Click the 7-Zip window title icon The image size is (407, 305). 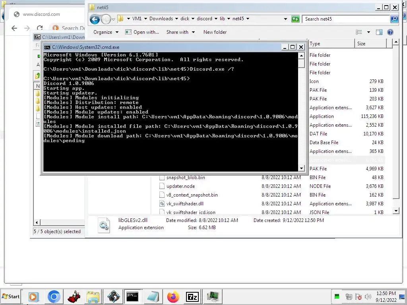point(37,37)
